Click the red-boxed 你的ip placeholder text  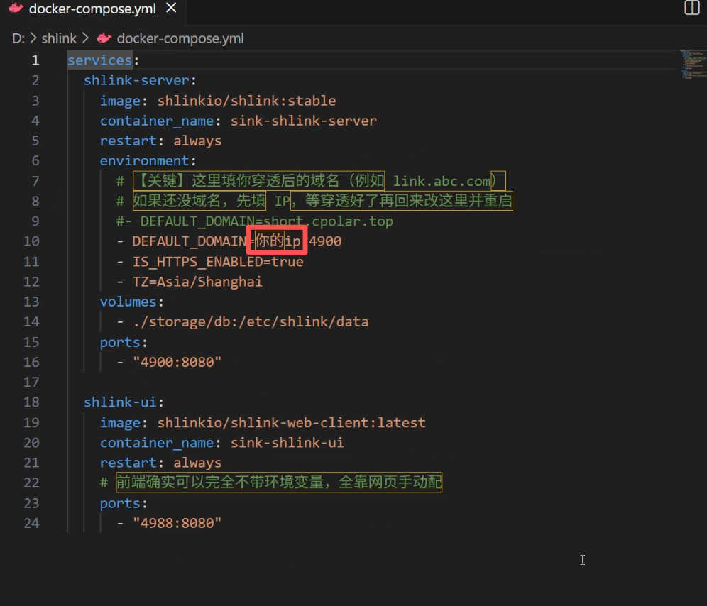(278, 241)
